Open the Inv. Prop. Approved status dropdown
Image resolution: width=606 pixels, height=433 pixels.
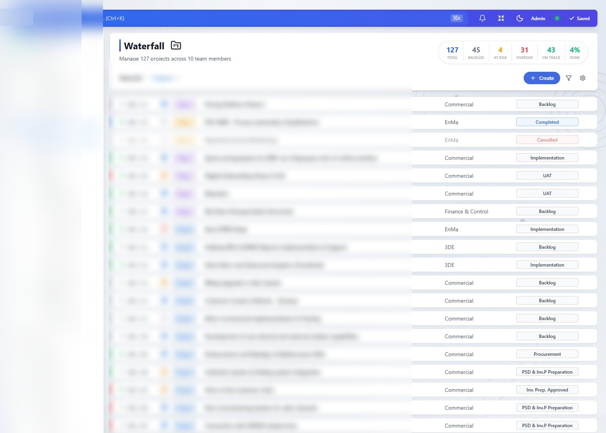[x=547, y=390]
